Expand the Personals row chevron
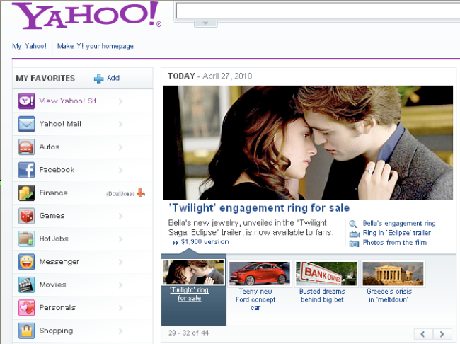 click(x=121, y=308)
